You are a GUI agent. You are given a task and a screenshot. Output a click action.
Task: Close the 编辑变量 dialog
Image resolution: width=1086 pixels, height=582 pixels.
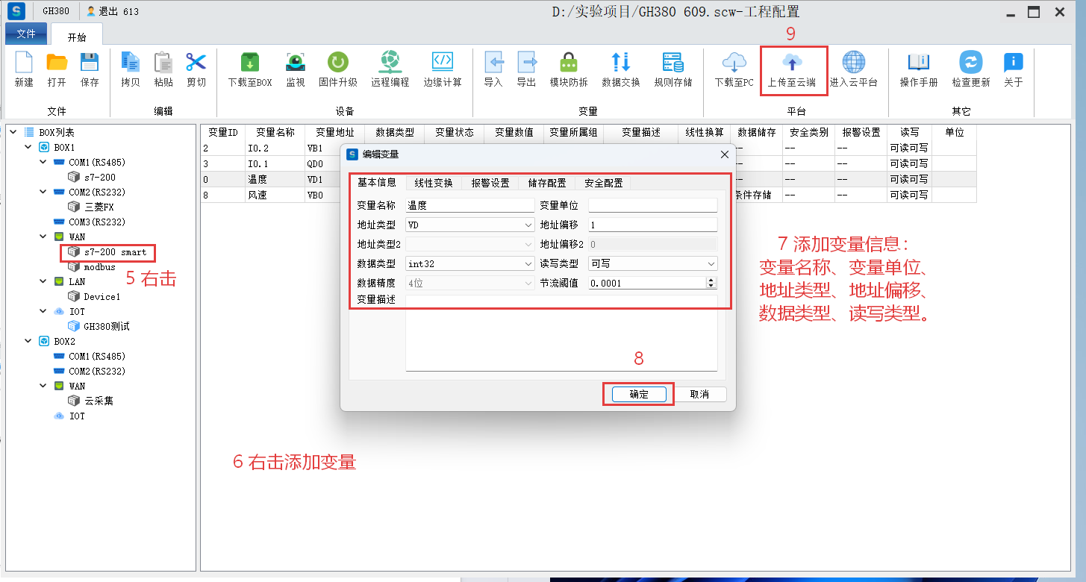click(x=724, y=154)
